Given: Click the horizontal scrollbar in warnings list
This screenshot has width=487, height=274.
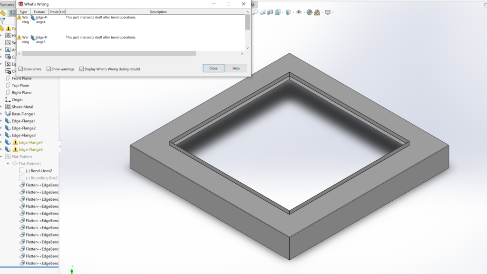Looking at the screenshot, I should tap(108, 54).
